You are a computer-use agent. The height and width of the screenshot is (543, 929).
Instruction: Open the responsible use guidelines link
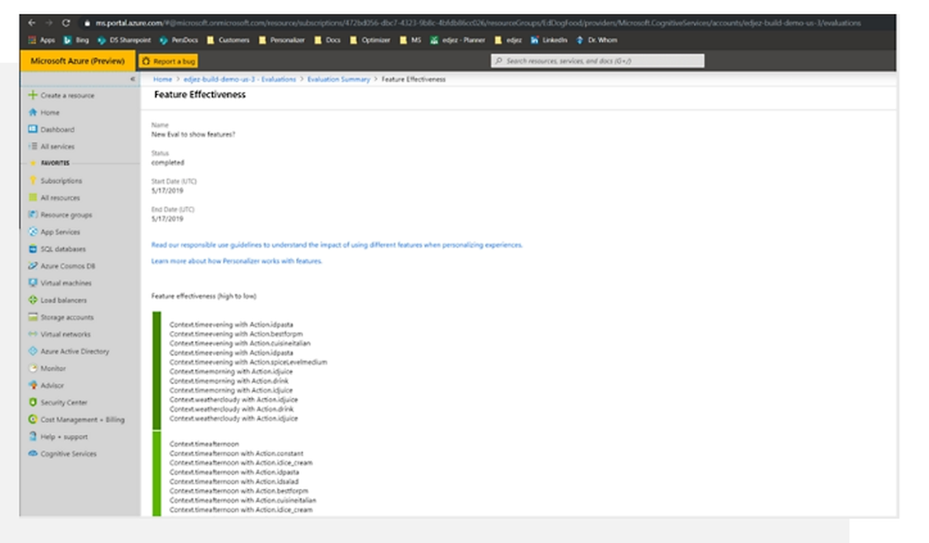336,245
